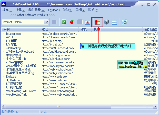Image resolution: width=159 pixels, height=115 pixels.
Task: Open the FavIcons menu
Action: point(54,10)
